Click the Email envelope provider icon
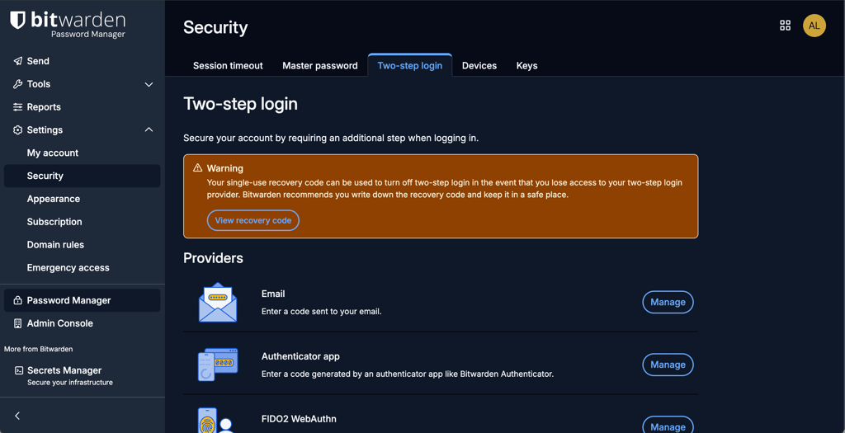The width and height of the screenshot is (845, 433). pyautogui.click(x=218, y=302)
